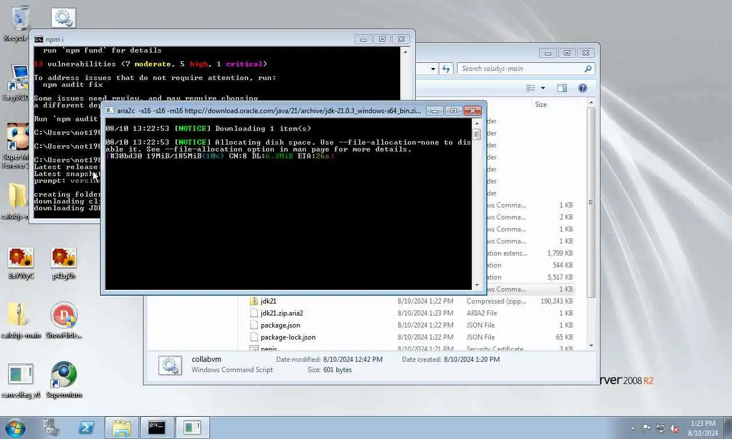Maximize the Explorer calubjs-main window

click(x=567, y=53)
